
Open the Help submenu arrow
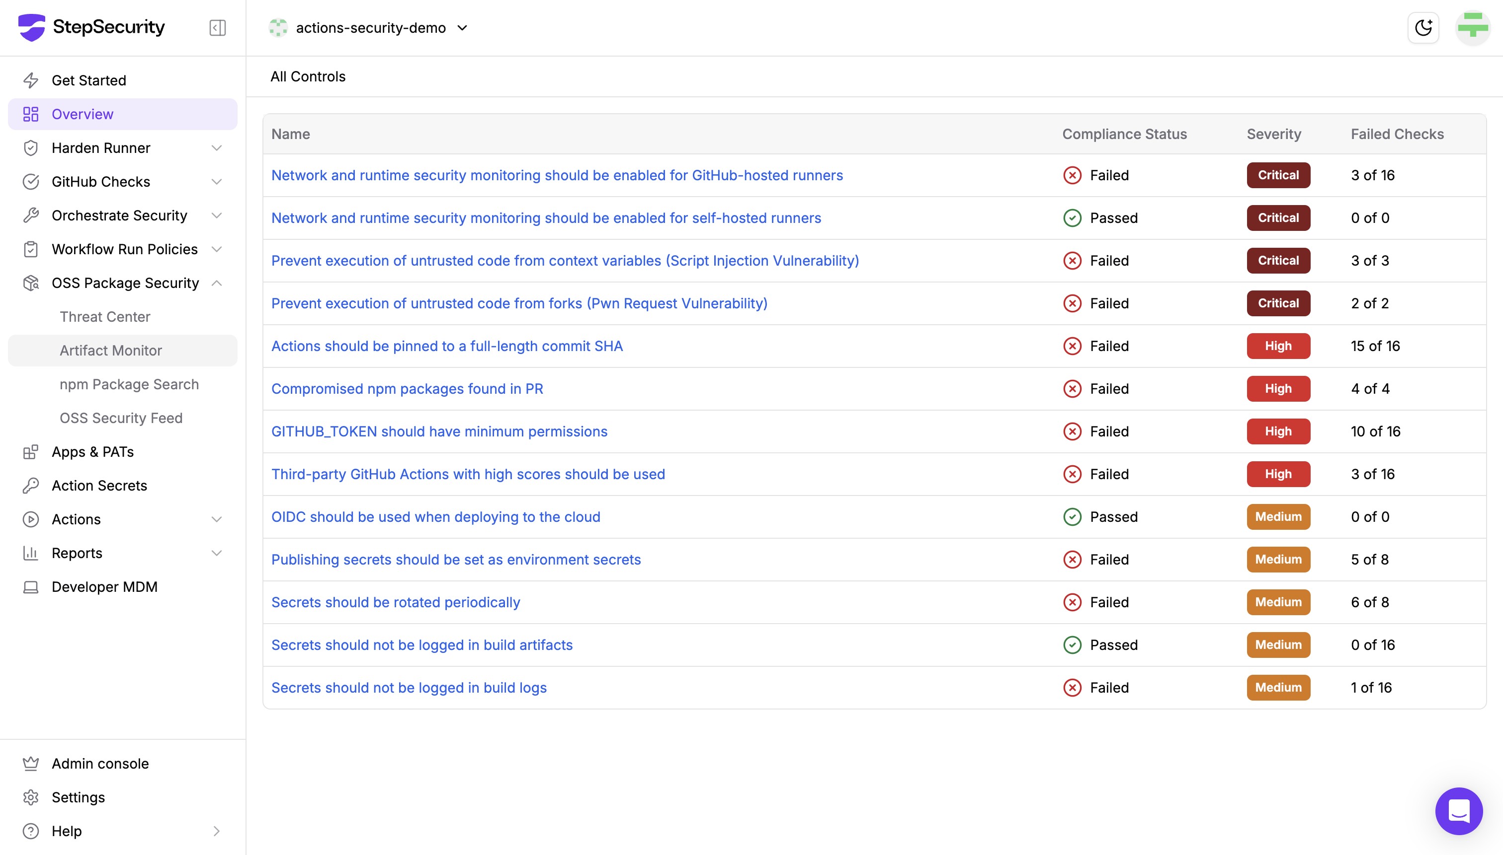(216, 831)
